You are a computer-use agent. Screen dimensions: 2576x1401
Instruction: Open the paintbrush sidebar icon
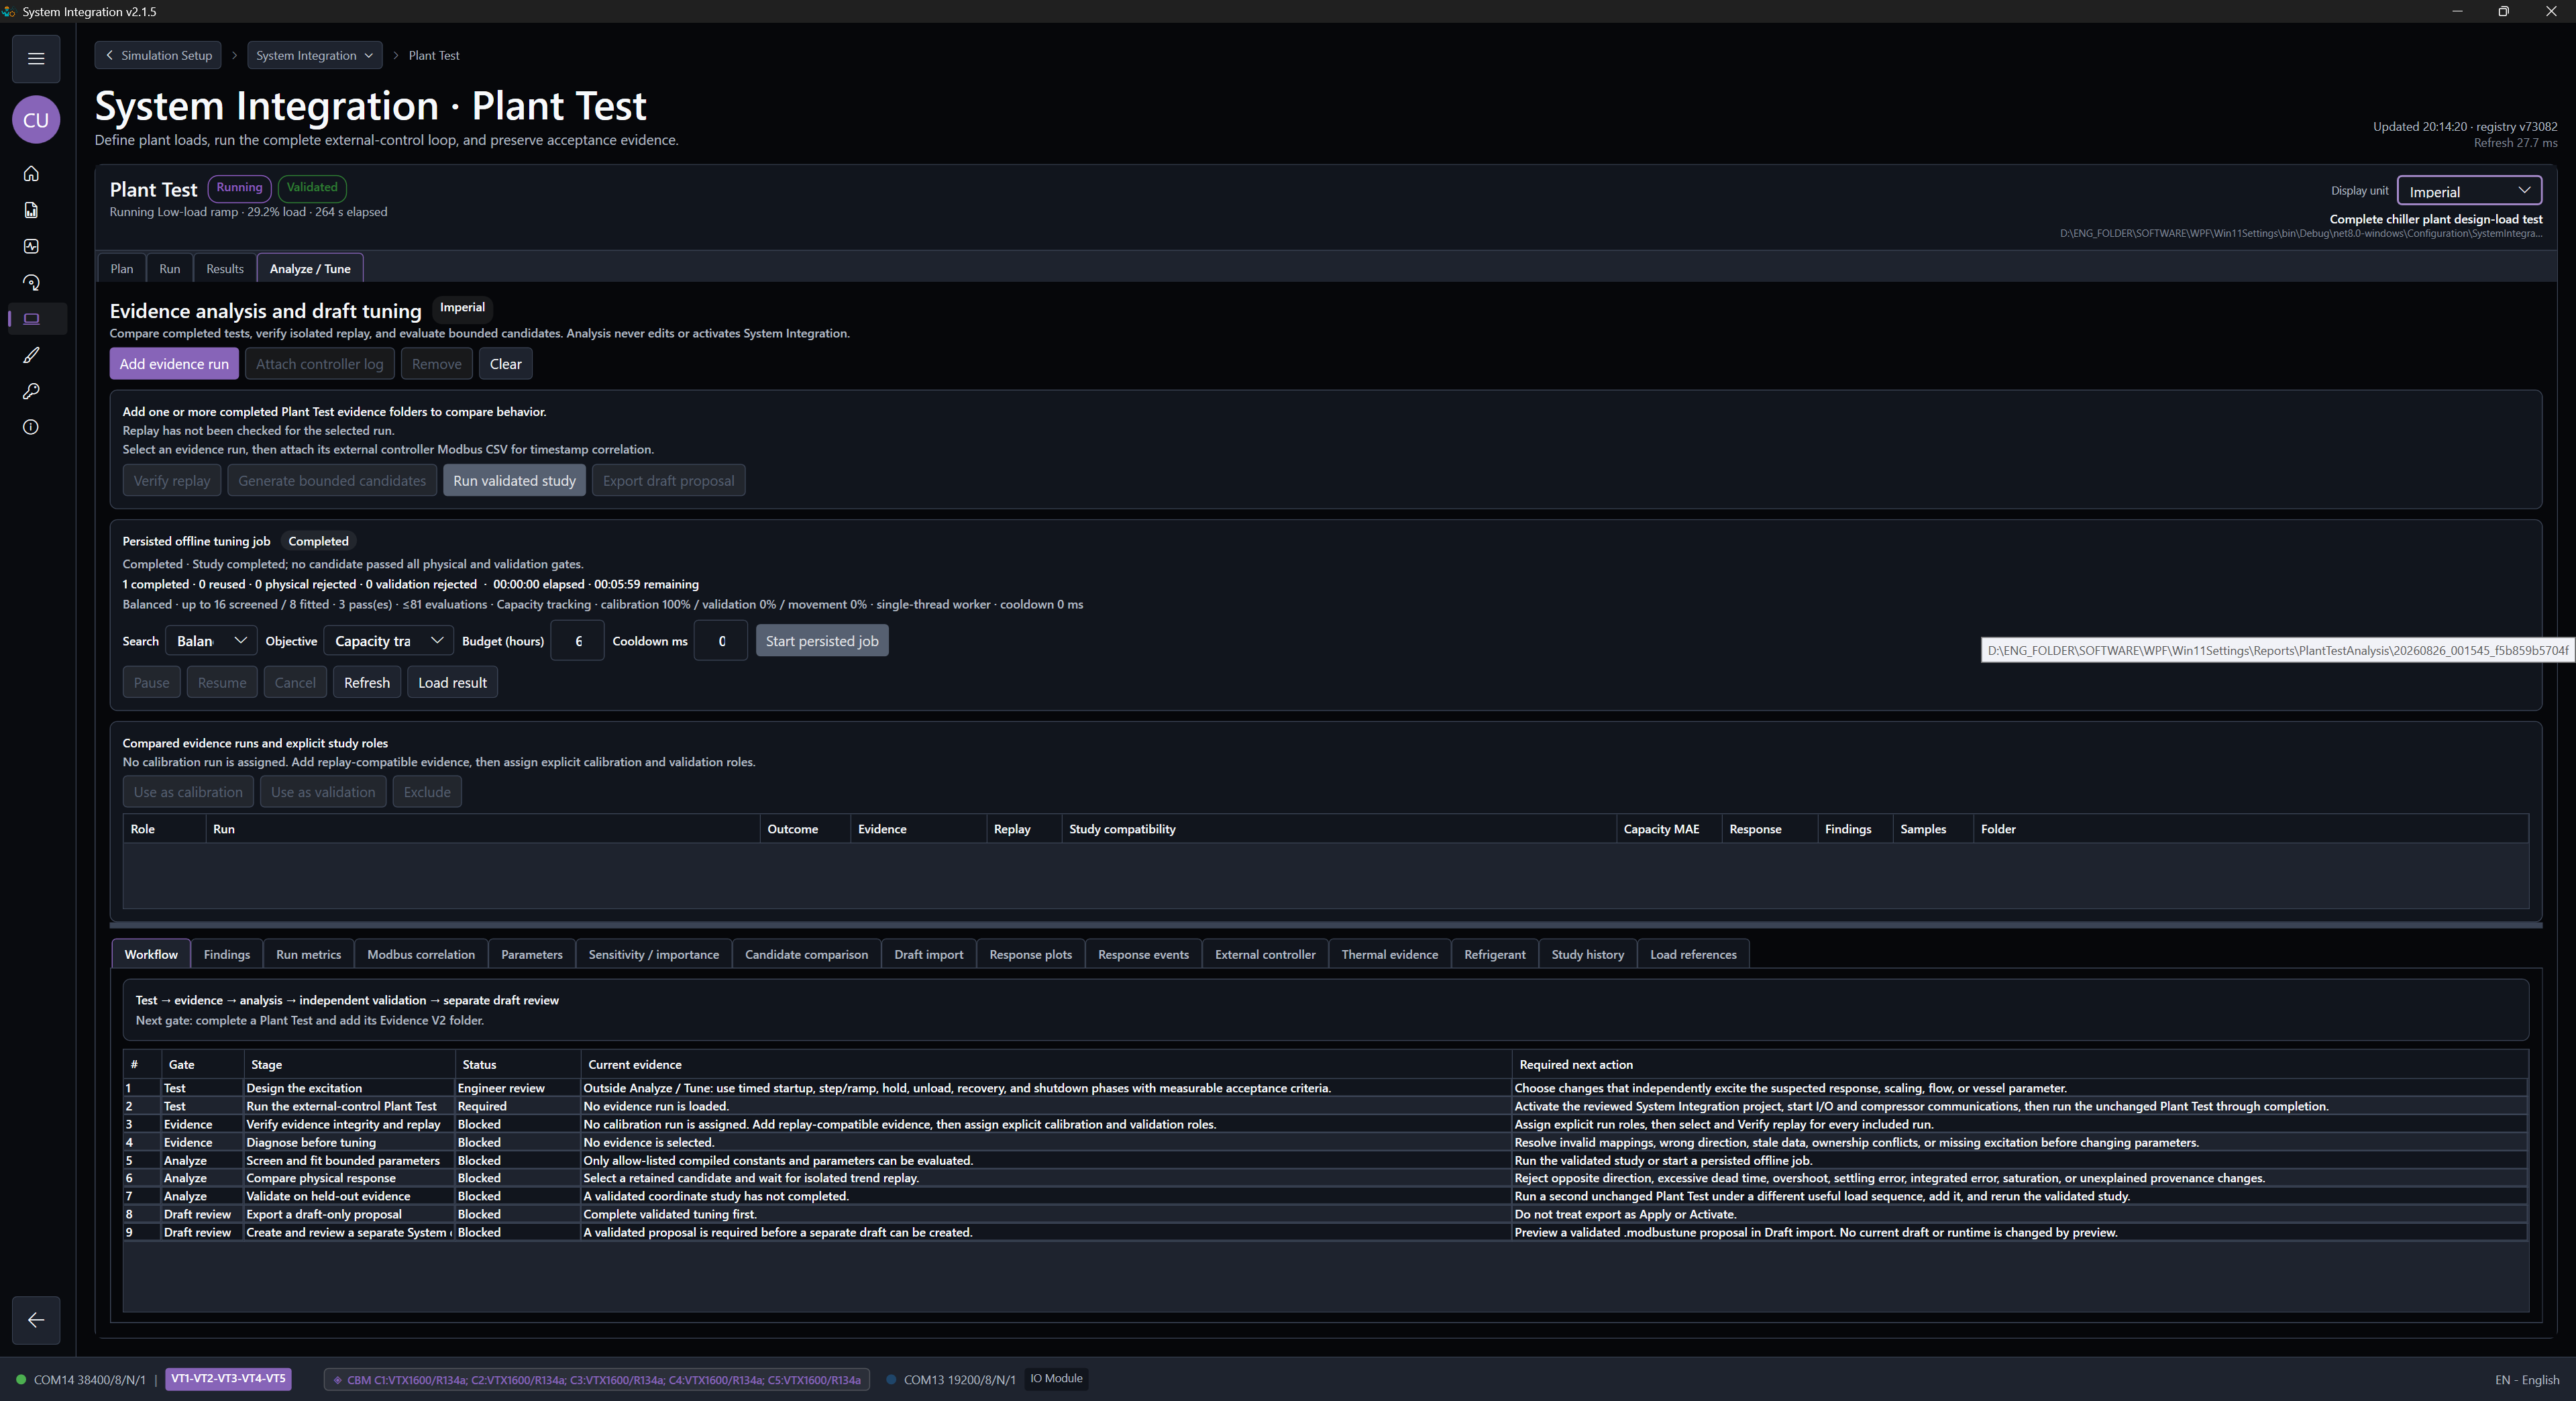click(x=31, y=355)
